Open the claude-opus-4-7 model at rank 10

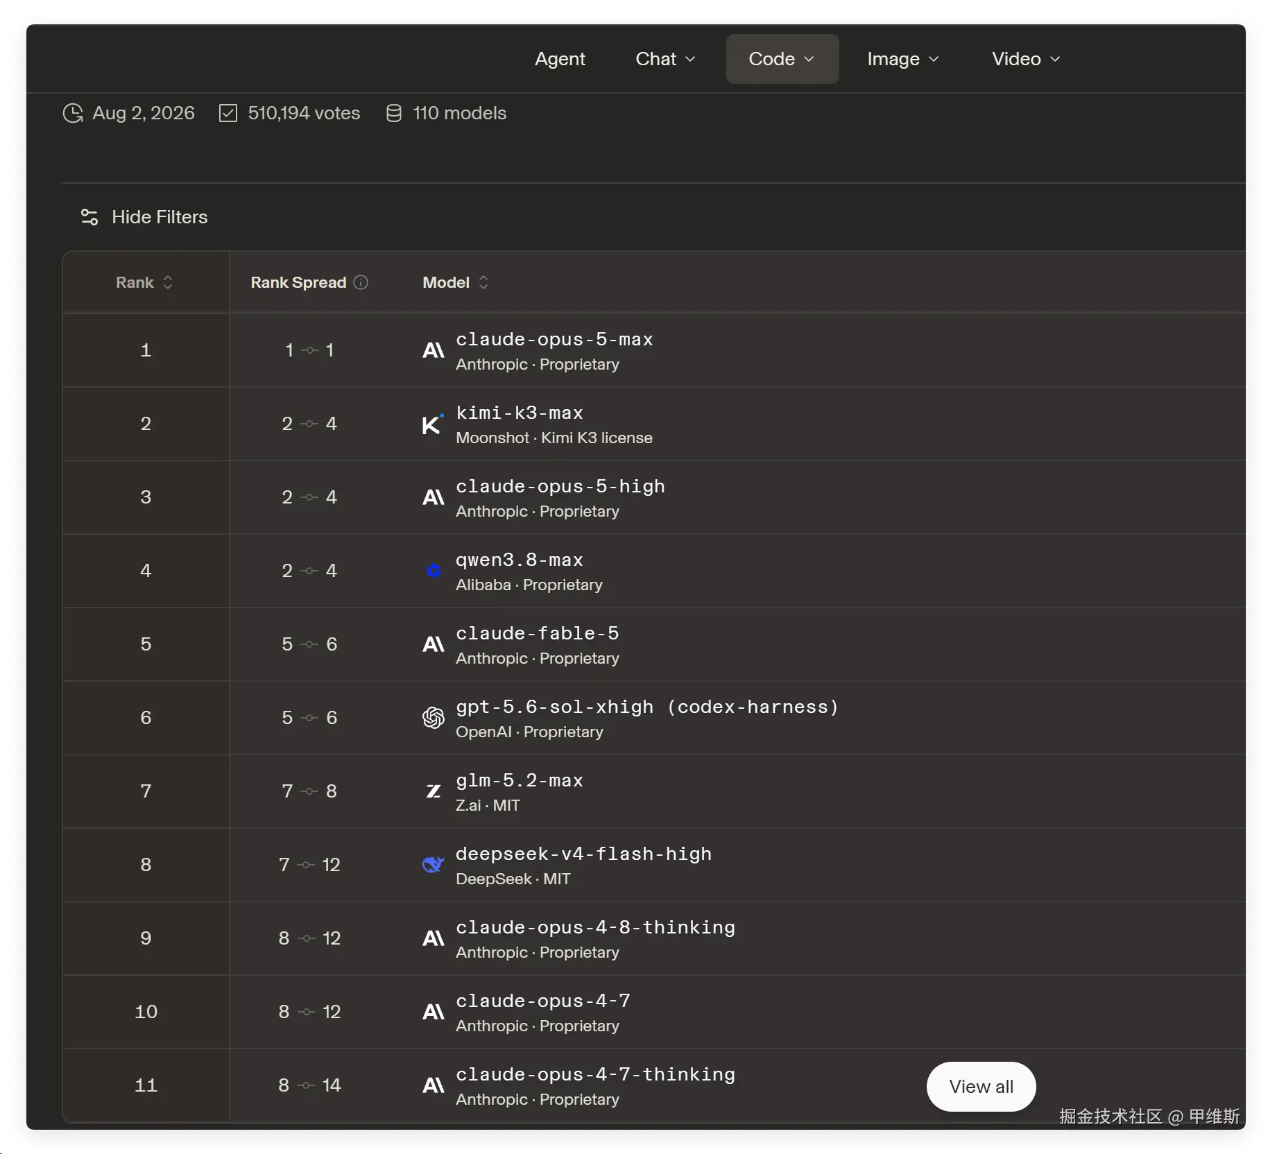click(542, 1001)
